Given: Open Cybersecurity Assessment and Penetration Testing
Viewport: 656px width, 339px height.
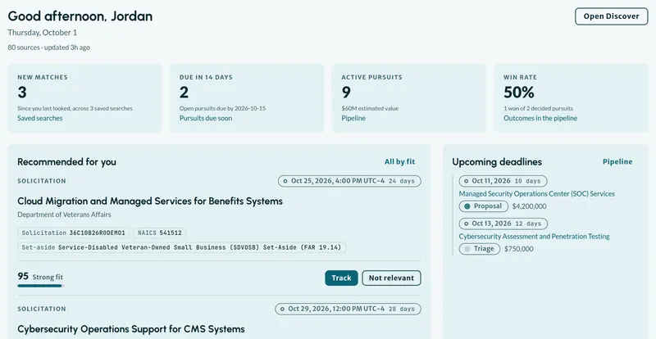Looking at the screenshot, I should click(x=534, y=237).
